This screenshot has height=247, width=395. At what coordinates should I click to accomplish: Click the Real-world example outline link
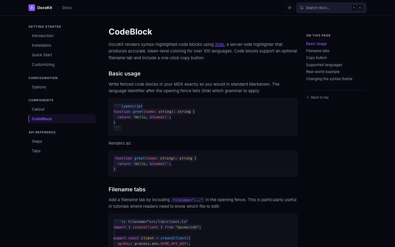[x=323, y=72]
